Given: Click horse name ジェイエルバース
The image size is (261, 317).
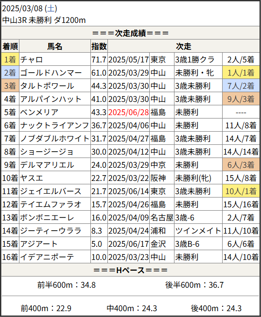Looking at the screenshot, I should click(51, 191).
